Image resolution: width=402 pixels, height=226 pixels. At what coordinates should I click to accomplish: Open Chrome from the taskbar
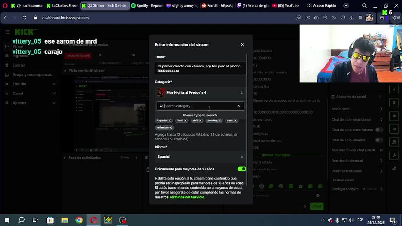[79, 220]
